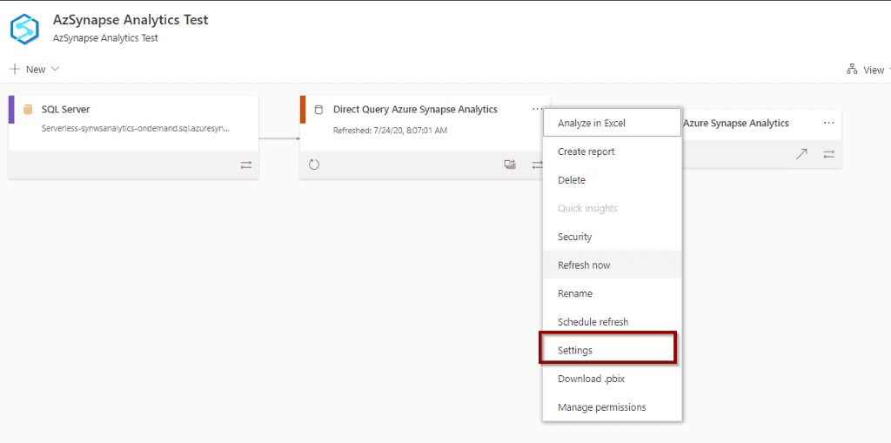
Task: Show lineage for the report card
Action: pyautogui.click(x=829, y=154)
